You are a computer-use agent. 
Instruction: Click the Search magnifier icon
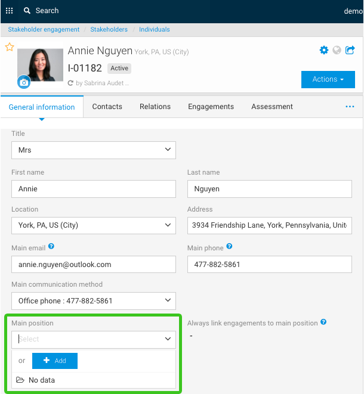point(27,11)
